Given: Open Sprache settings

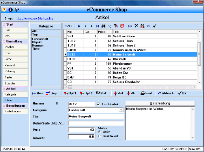Looking at the screenshot, I should tap(15, 83).
